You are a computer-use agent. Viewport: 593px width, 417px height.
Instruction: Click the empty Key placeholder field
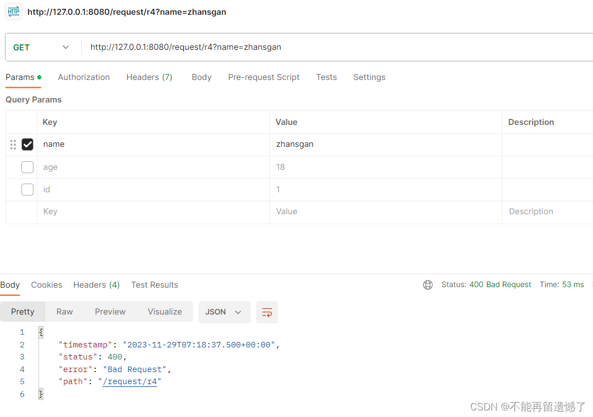[153, 212]
